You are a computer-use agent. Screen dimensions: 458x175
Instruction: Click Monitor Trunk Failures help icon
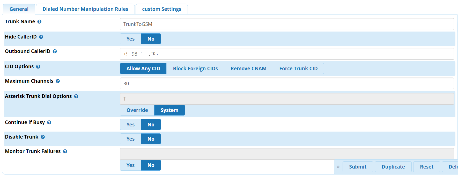pos(65,151)
